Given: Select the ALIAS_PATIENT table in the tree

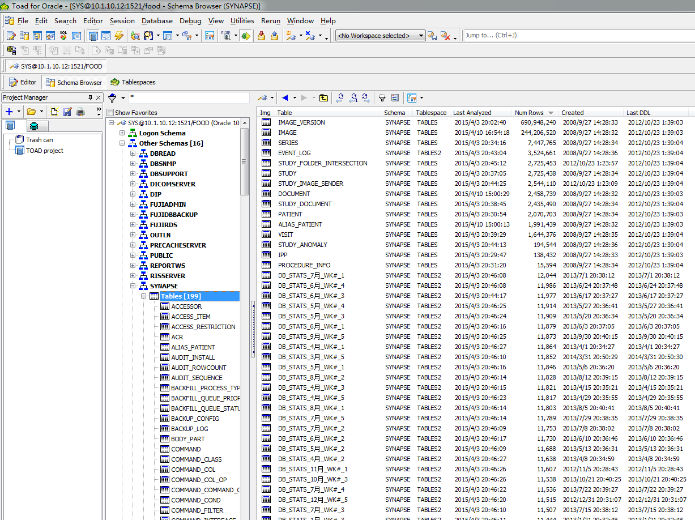Looking at the screenshot, I should coord(193,347).
